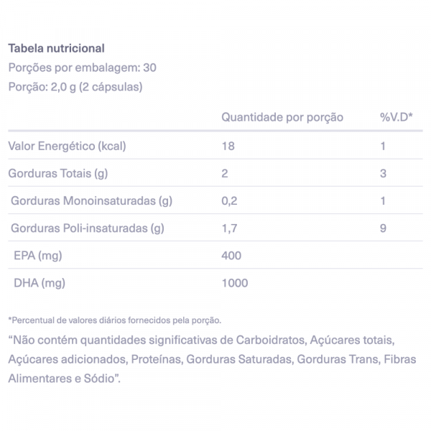
Task: Click the %V.D value 9 for Poli-insaturadas
Action: coord(383,228)
